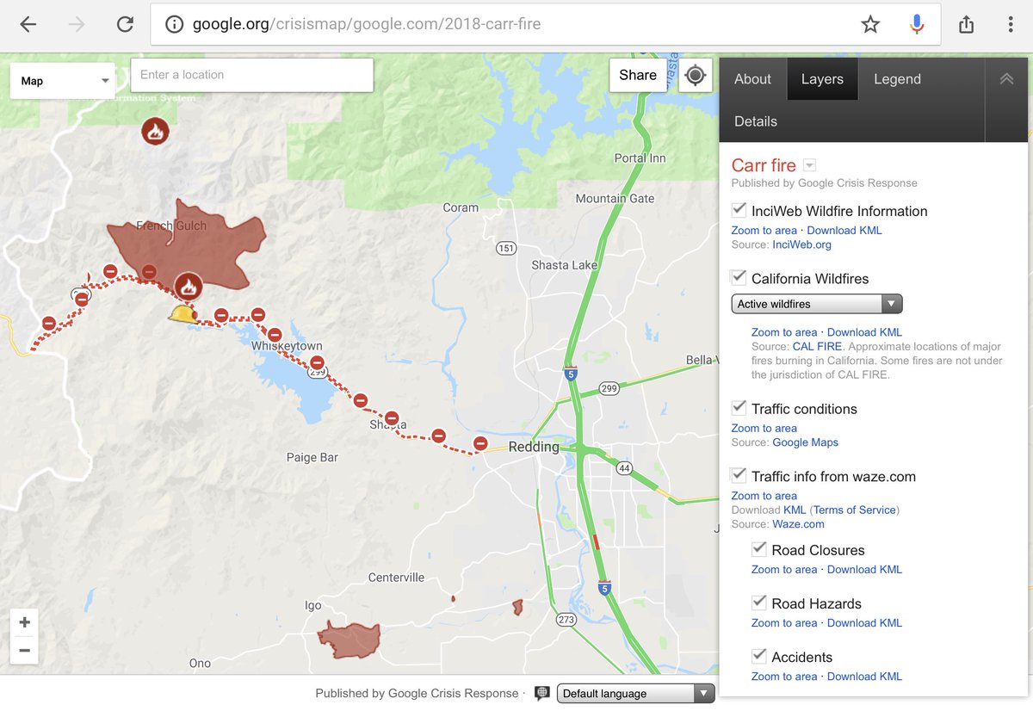The height and width of the screenshot is (711, 1033).
Task: Download KML for California Wildfires
Action: point(864,331)
